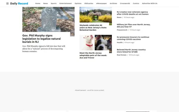Click the '9 hours ago' timestamp
Viewport: 179px width, 112px height.
coord(129,42)
